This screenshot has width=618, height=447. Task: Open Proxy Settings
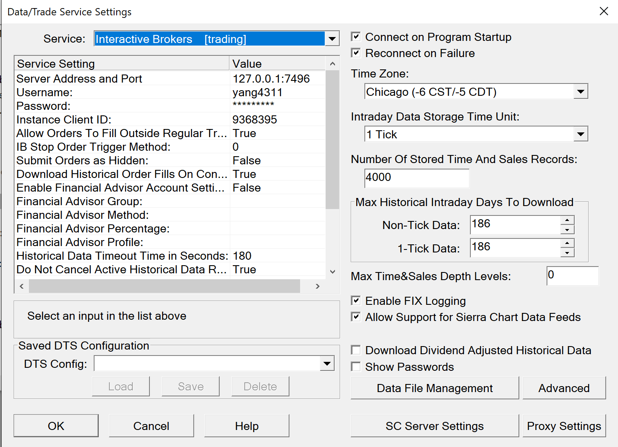[564, 426]
